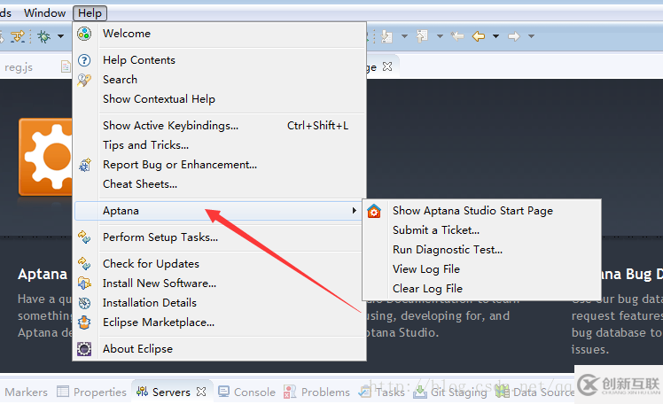Click the skip breakpoints toolbar icon
Viewport: 663px width, 404px height.
tap(19, 36)
